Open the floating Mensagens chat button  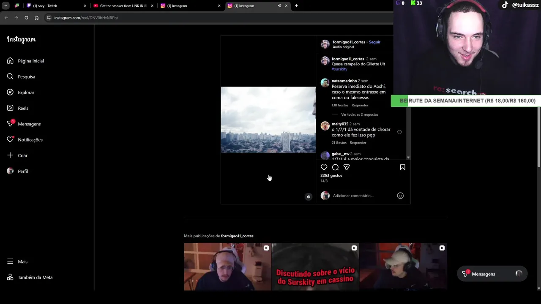coord(492,274)
